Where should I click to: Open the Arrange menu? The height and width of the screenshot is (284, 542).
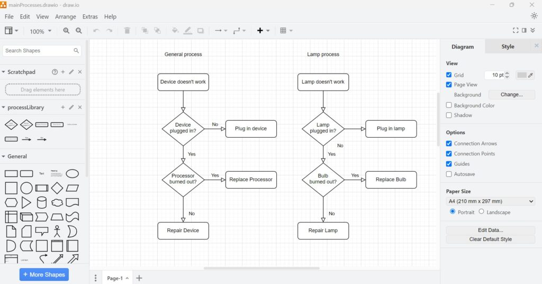point(66,17)
